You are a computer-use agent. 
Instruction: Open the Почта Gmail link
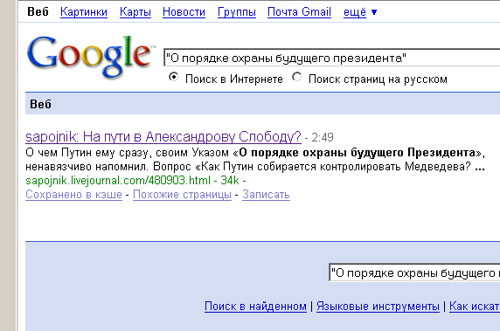click(299, 12)
